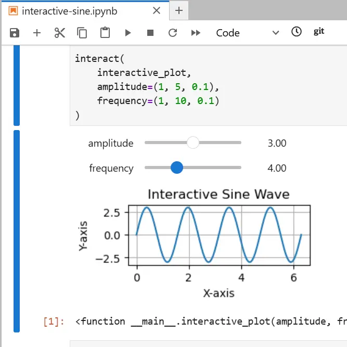Screen dimensions: 347x347
Task: Paste cell from clipboard
Action: (x=105, y=33)
